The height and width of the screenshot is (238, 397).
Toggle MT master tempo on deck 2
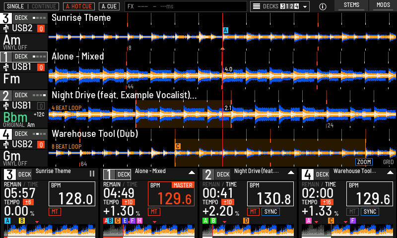pyautogui.click(x=253, y=212)
